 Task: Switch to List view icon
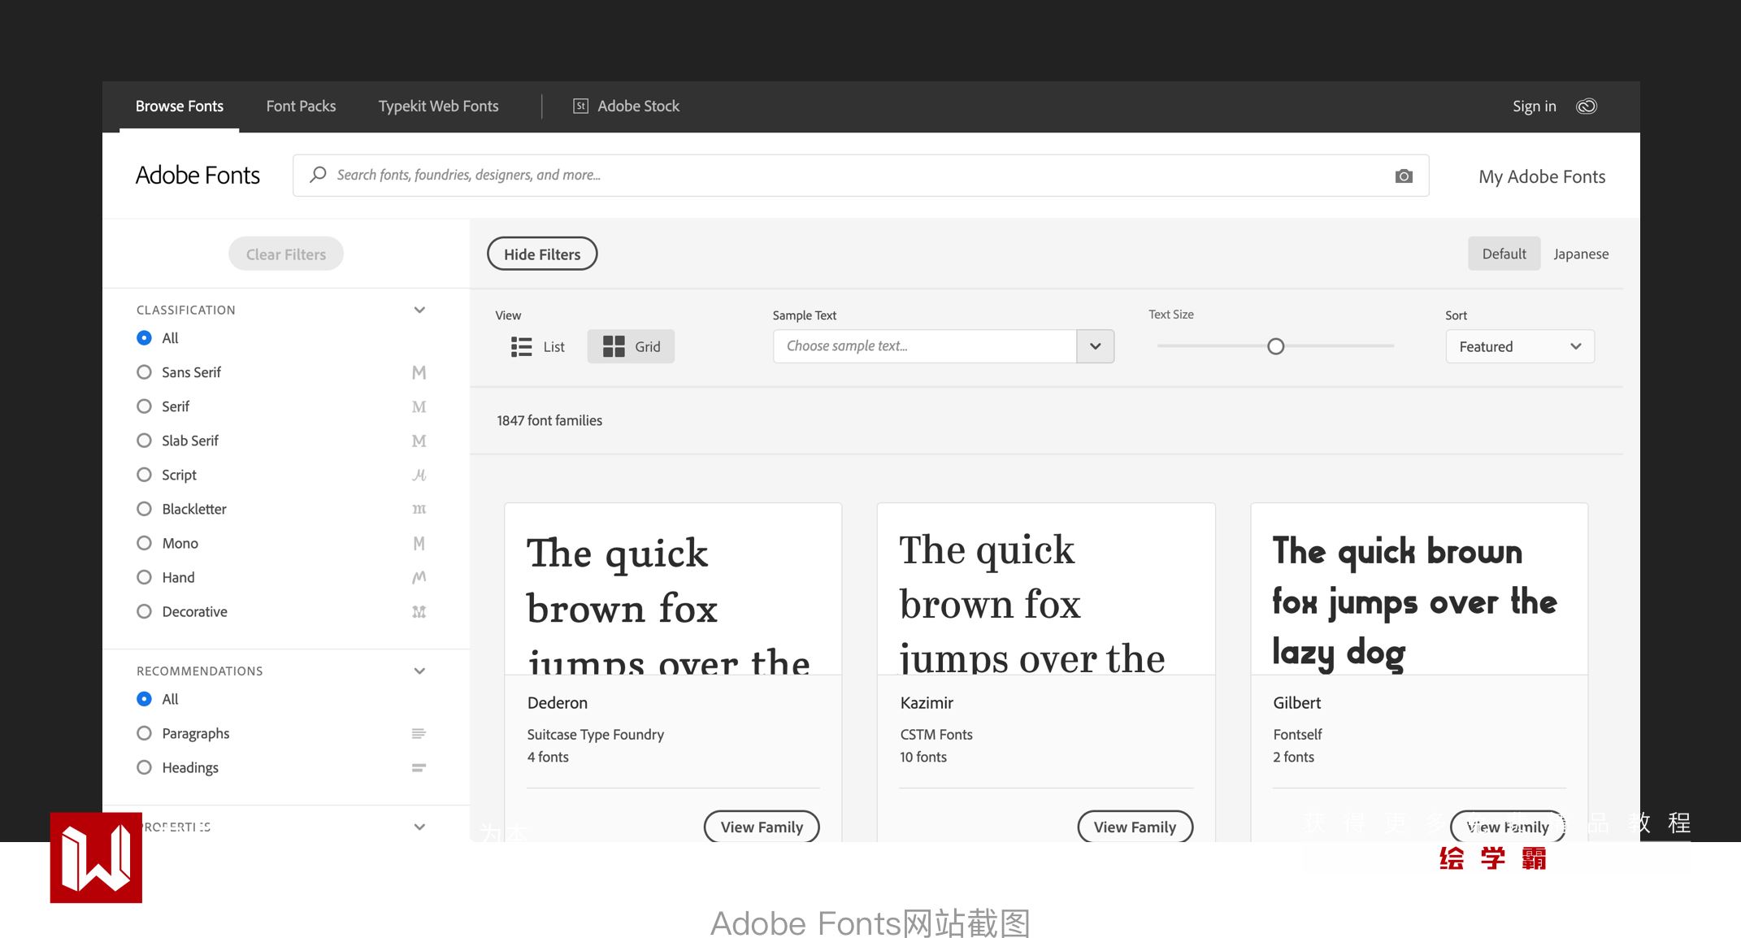coord(521,347)
